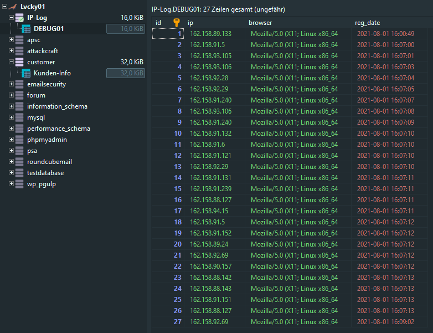Image resolution: width=433 pixels, height=333 pixels.
Task: Select the DEBUG01 table icon
Action: coord(26,29)
